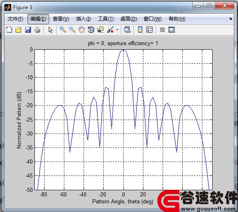Save the figure with floppy disk icon
This screenshot has width=238, height=212.
tap(28, 30)
